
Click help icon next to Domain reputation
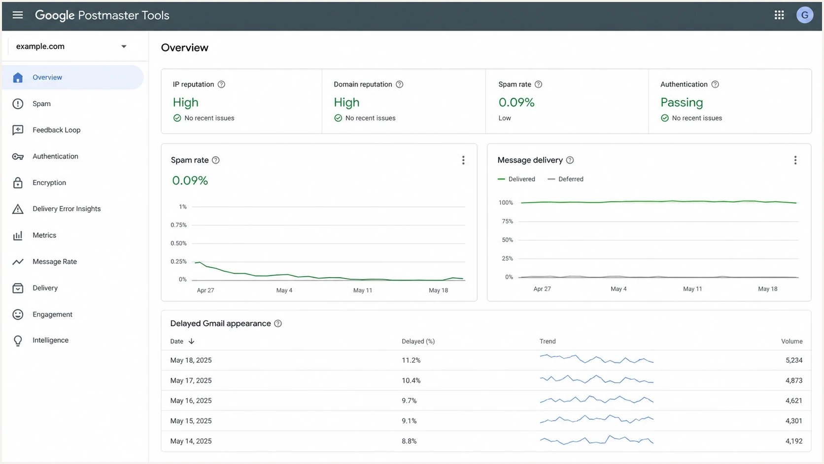tap(400, 84)
